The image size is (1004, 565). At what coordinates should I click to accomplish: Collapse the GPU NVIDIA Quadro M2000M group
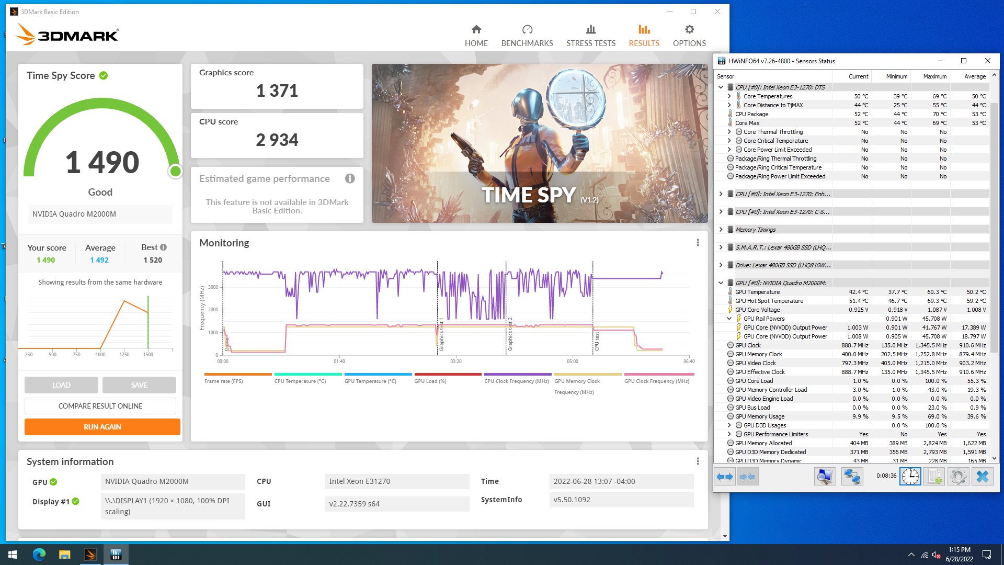coord(721,283)
